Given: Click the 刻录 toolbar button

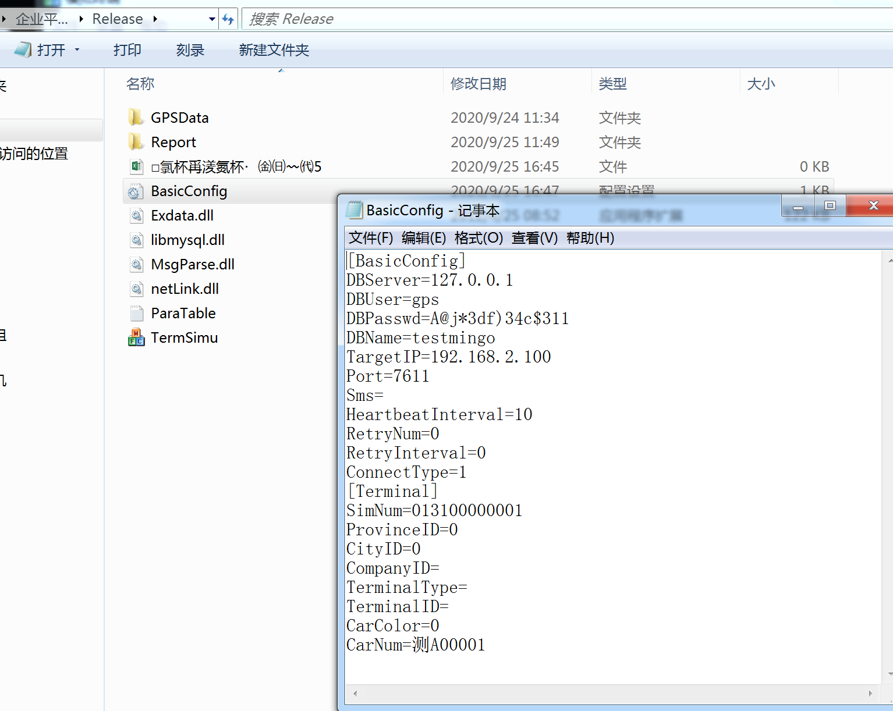Looking at the screenshot, I should (190, 50).
